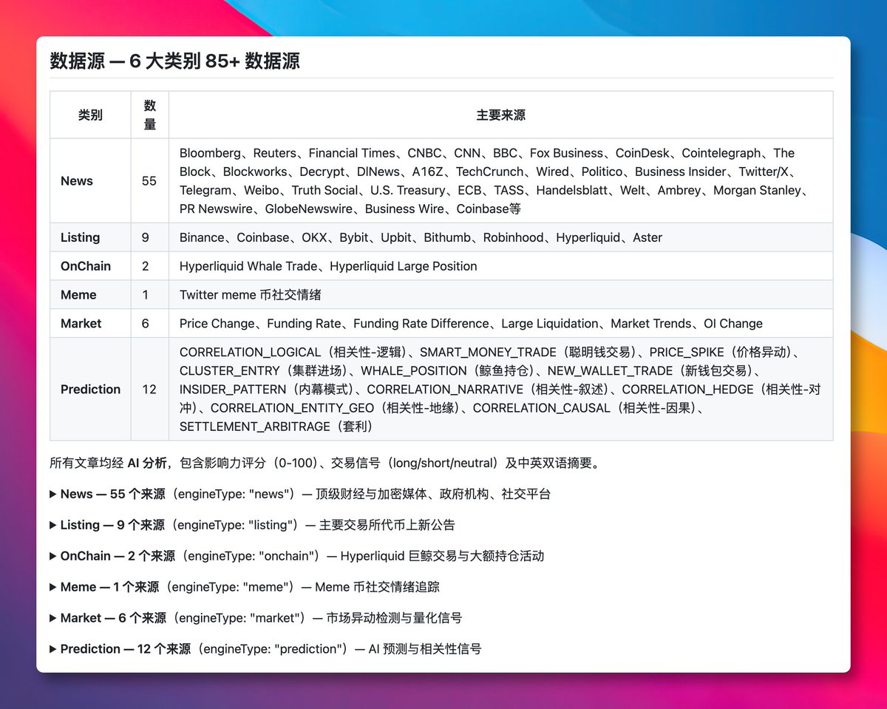
Task: Click Binance in the Listing sources
Action: [202, 237]
